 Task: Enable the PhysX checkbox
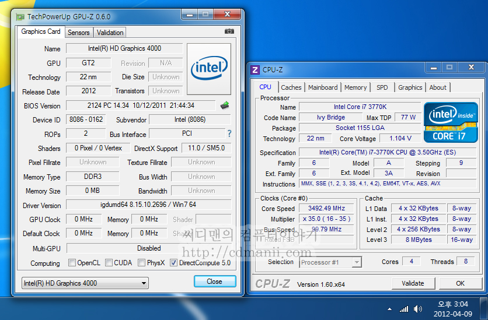[142, 263]
